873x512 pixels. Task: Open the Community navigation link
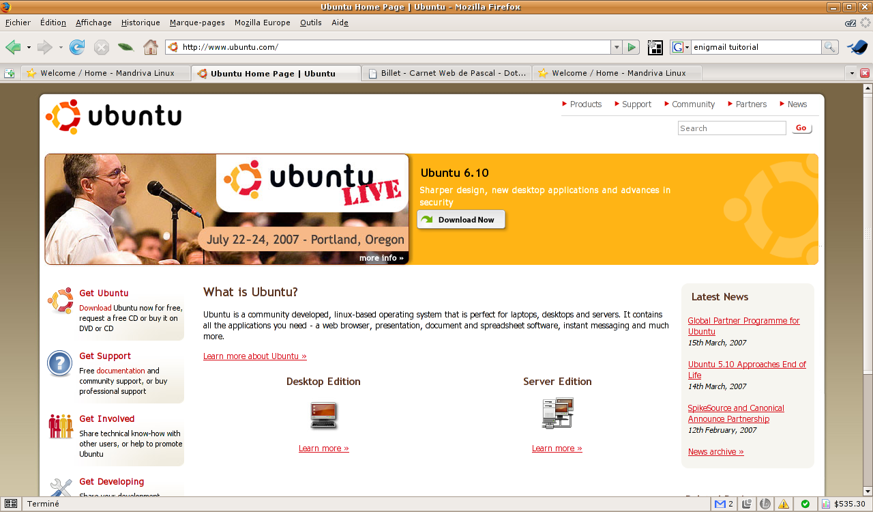click(x=693, y=104)
